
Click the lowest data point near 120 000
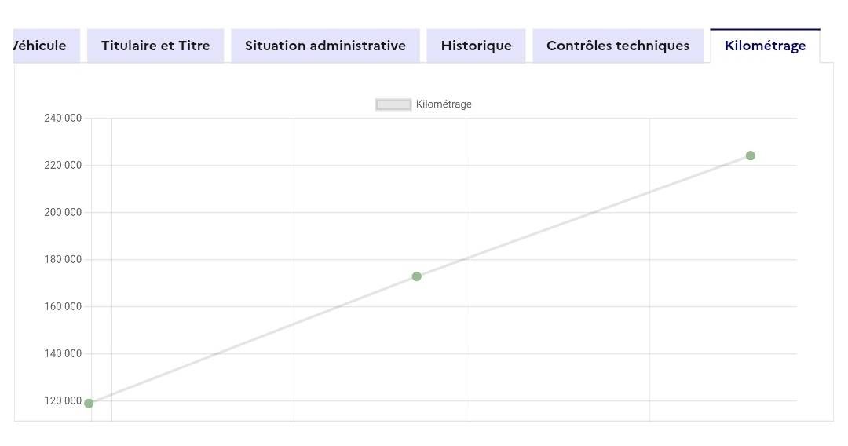[x=89, y=404]
